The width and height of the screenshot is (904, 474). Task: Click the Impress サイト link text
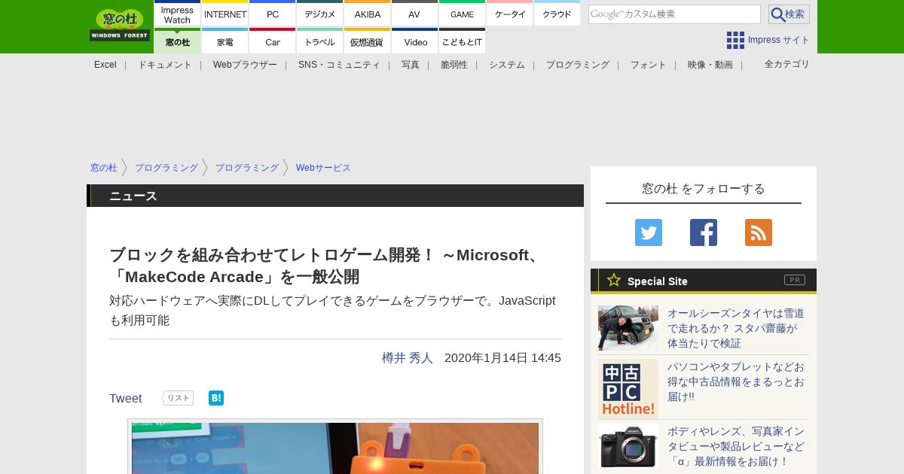[x=779, y=40]
